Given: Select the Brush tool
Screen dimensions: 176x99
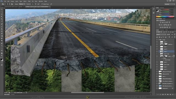Looking at the screenshot, I should click(x=2, y=26).
